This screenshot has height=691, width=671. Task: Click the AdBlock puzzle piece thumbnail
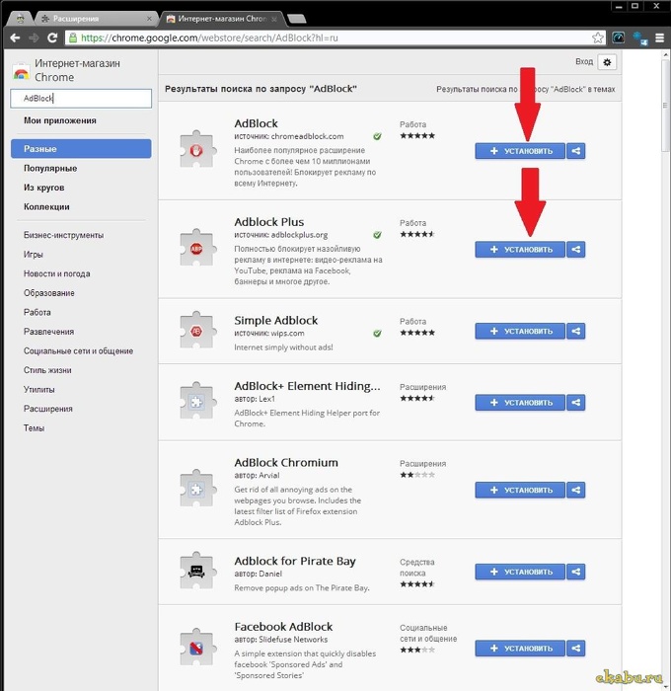point(197,149)
